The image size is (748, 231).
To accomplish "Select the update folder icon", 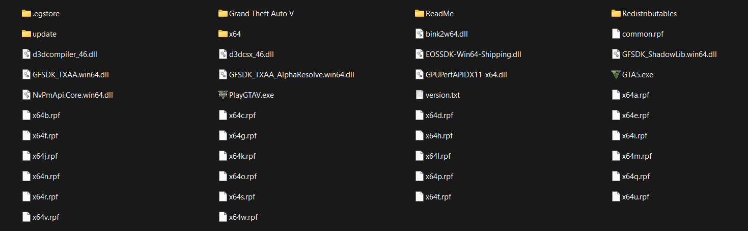I will [26, 34].
